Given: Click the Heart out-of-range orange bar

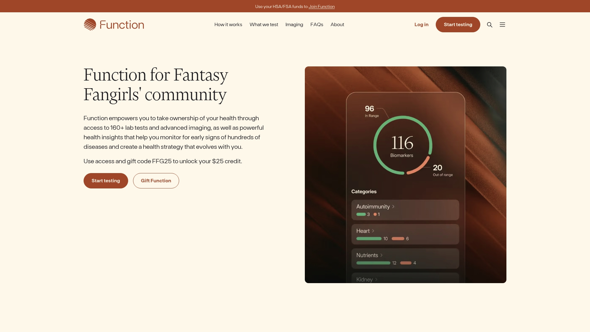Looking at the screenshot, I should pyautogui.click(x=398, y=239).
